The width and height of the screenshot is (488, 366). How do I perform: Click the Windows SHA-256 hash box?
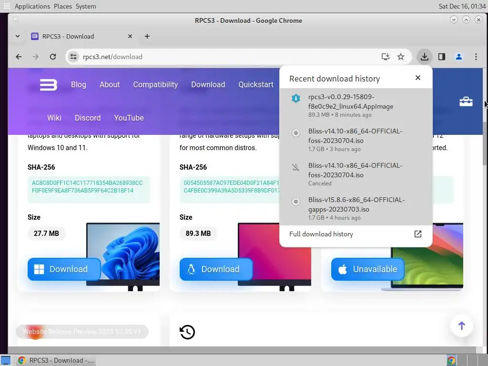click(x=88, y=190)
